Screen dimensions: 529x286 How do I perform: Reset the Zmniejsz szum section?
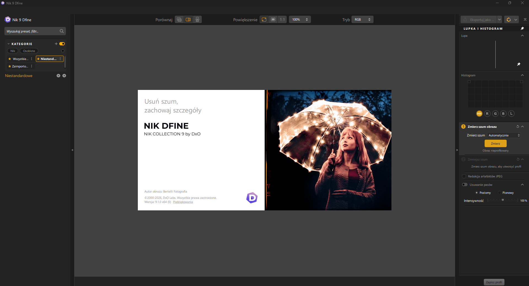(x=518, y=159)
